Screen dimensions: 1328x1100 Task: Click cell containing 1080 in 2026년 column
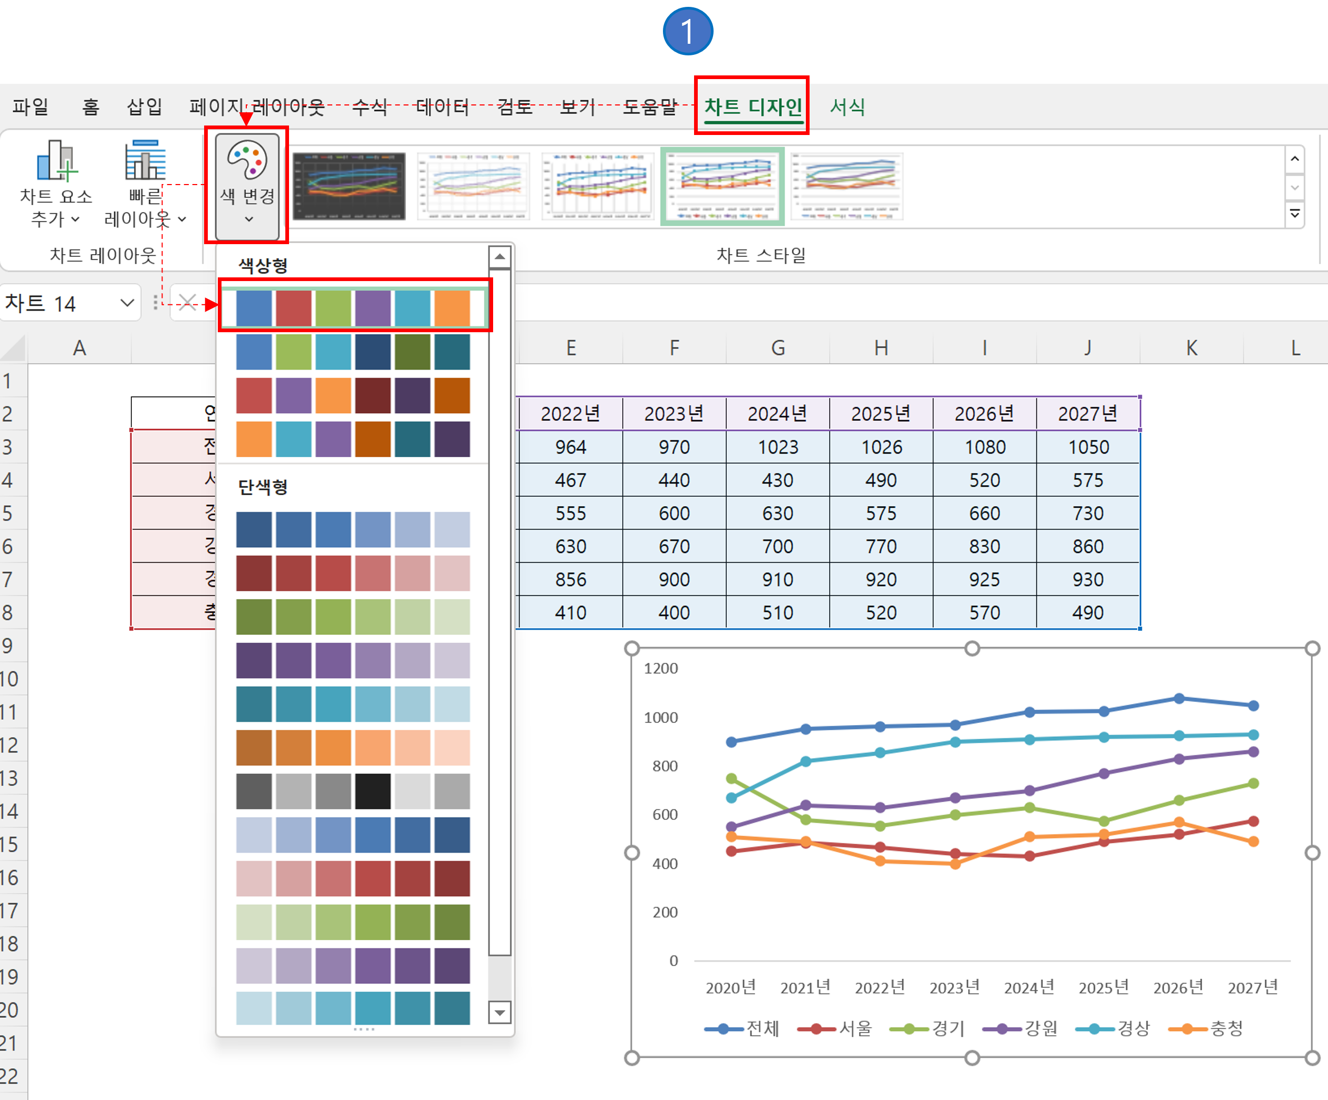(985, 447)
